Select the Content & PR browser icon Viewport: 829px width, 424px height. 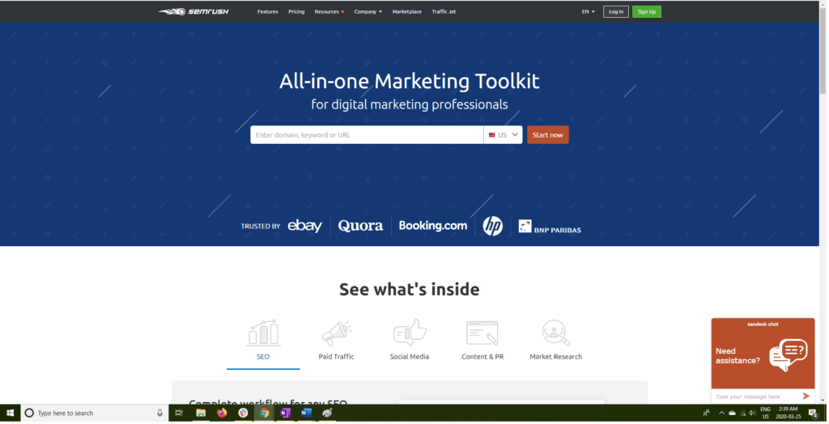(483, 333)
